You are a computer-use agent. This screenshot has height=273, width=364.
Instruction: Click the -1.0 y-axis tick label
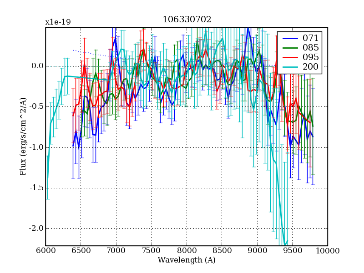pos(35,147)
